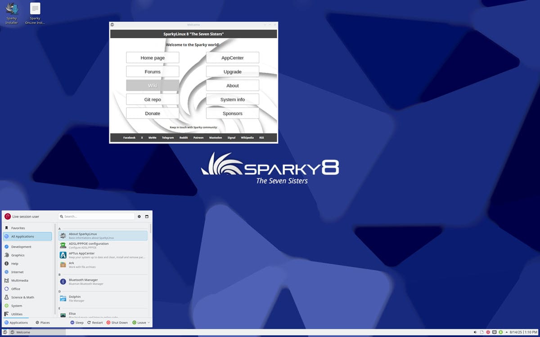Open the Signal community link
540x337 pixels.
(x=231, y=137)
